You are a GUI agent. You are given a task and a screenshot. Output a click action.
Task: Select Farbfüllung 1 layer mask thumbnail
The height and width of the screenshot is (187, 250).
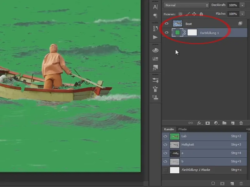[192, 32]
